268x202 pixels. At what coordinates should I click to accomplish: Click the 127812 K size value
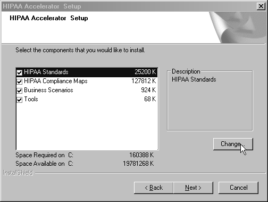pos(144,81)
